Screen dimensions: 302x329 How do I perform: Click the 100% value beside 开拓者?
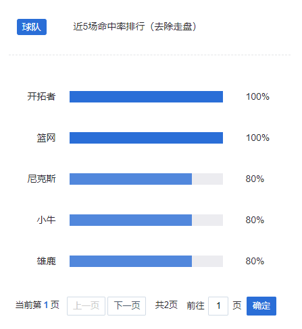click(257, 96)
